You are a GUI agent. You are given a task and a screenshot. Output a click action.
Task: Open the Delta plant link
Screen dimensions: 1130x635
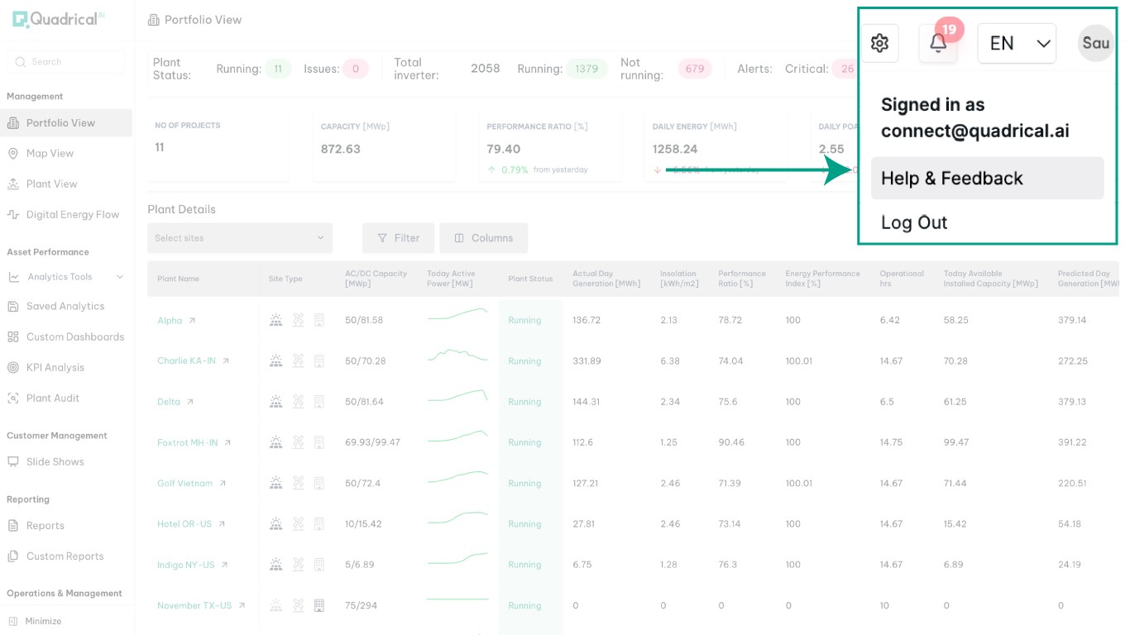coord(169,402)
